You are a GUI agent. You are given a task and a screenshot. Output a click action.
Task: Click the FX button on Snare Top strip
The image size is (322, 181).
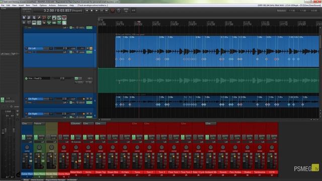pyautogui.click(x=97, y=137)
